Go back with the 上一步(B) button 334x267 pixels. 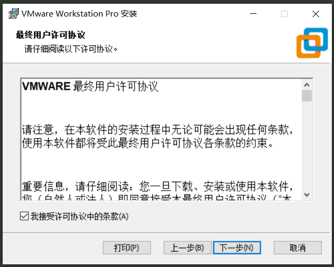(187, 248)
